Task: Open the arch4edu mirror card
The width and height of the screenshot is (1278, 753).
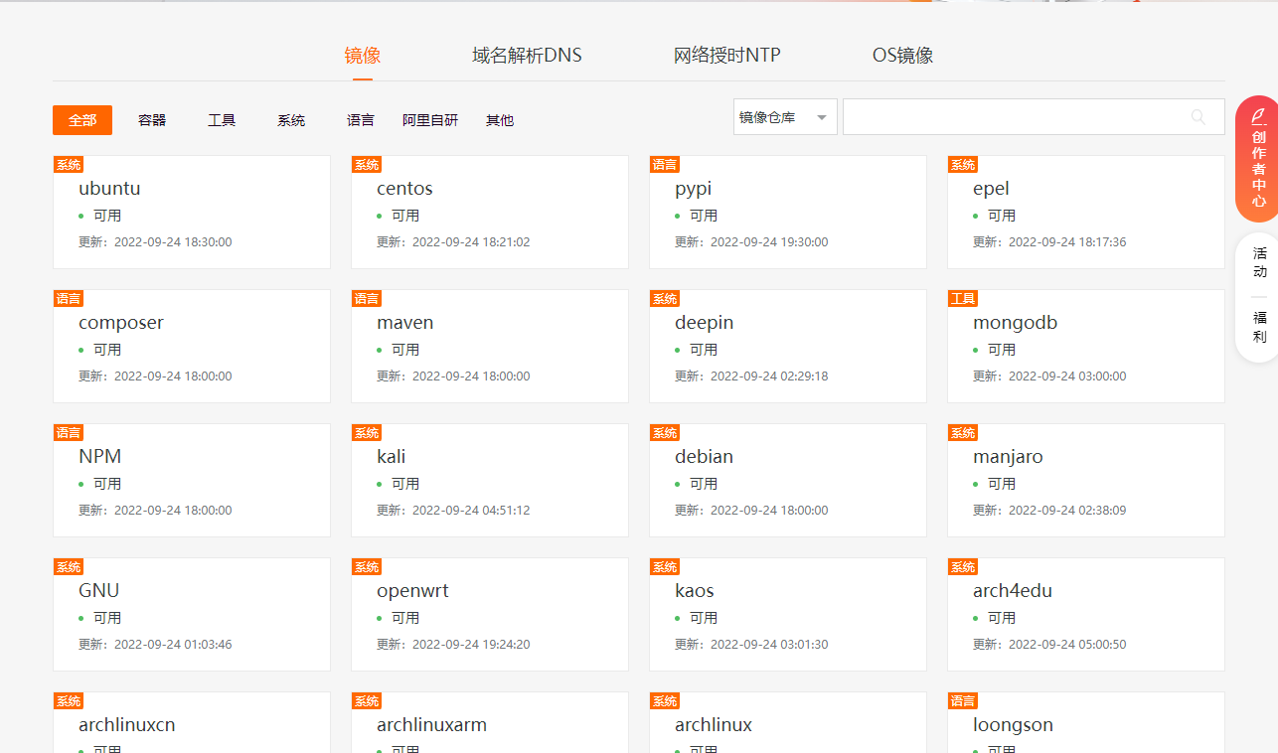Action: tap(1086, 614)
